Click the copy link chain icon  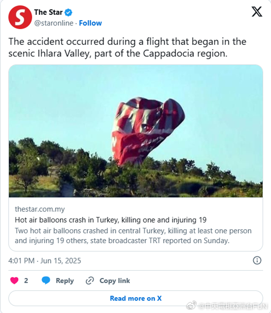(x=90, y=281)
